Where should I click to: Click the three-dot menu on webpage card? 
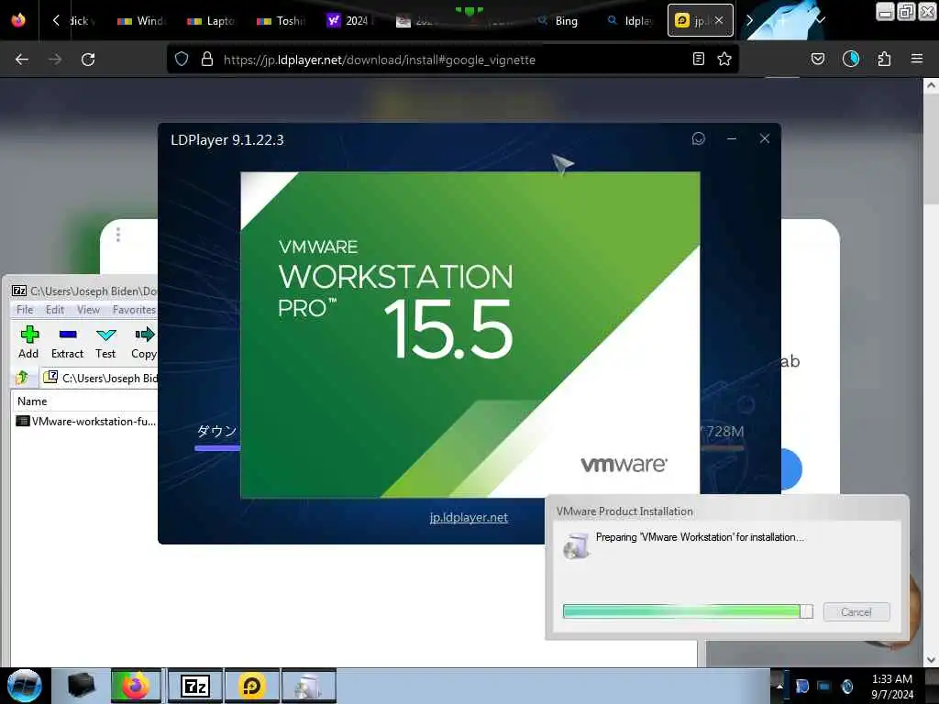pyautogui.click(x=118, y=235)
